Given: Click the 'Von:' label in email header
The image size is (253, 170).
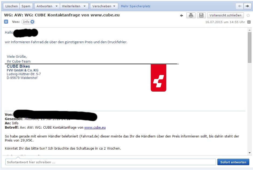Looking at the screenshot, I should [16, 22].
